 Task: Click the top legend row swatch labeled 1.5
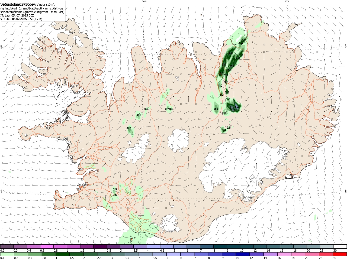pyautogui.click(x=87, y=246)
